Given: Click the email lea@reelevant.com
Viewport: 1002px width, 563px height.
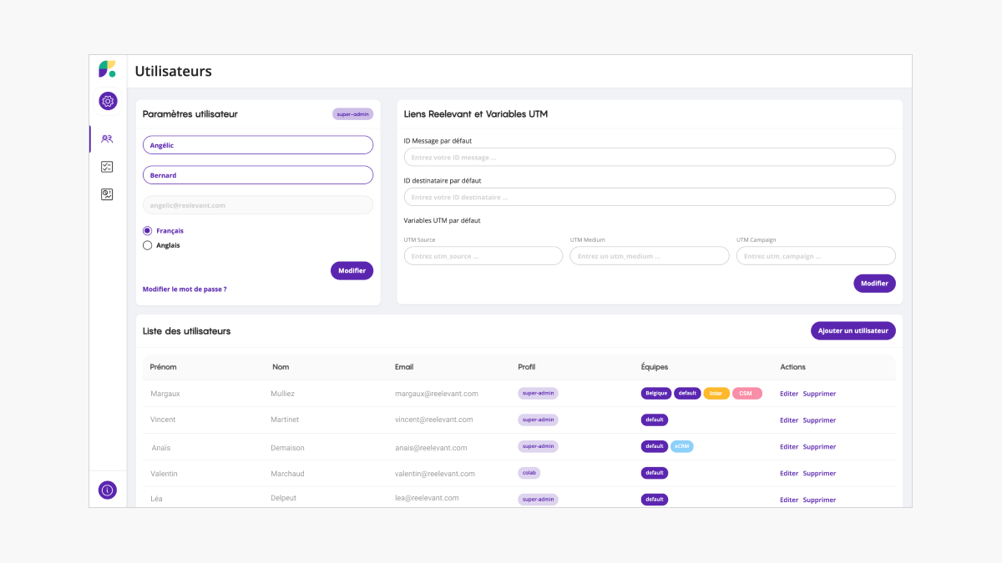Looking at the screenshot, I should pyautogui.click(x=427, y=498).
